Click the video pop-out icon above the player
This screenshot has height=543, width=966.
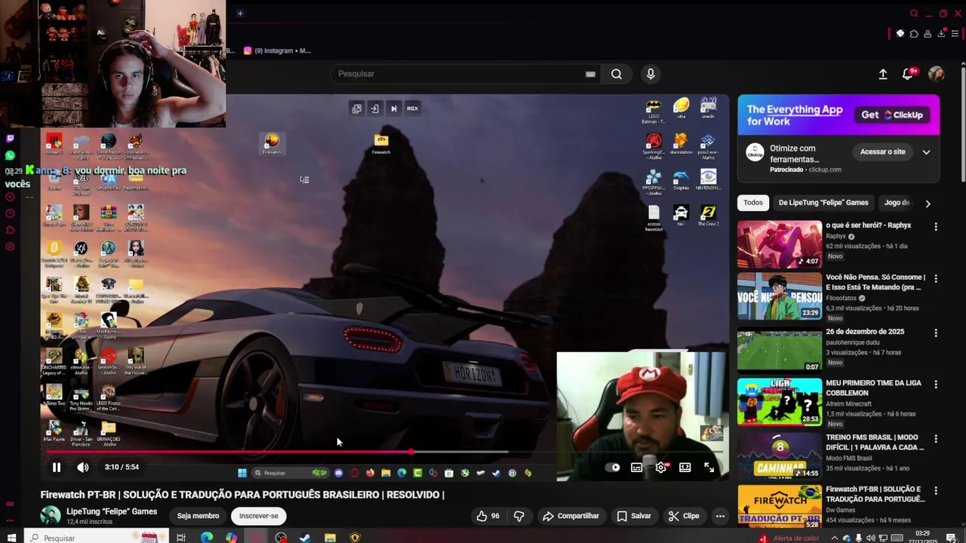357,109
